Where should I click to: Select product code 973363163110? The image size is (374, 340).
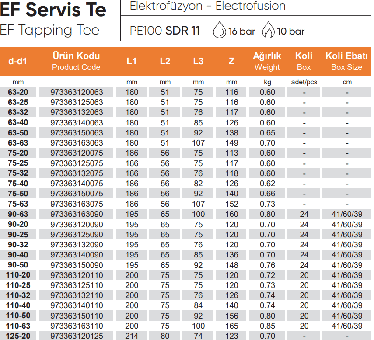coord(77,326)
